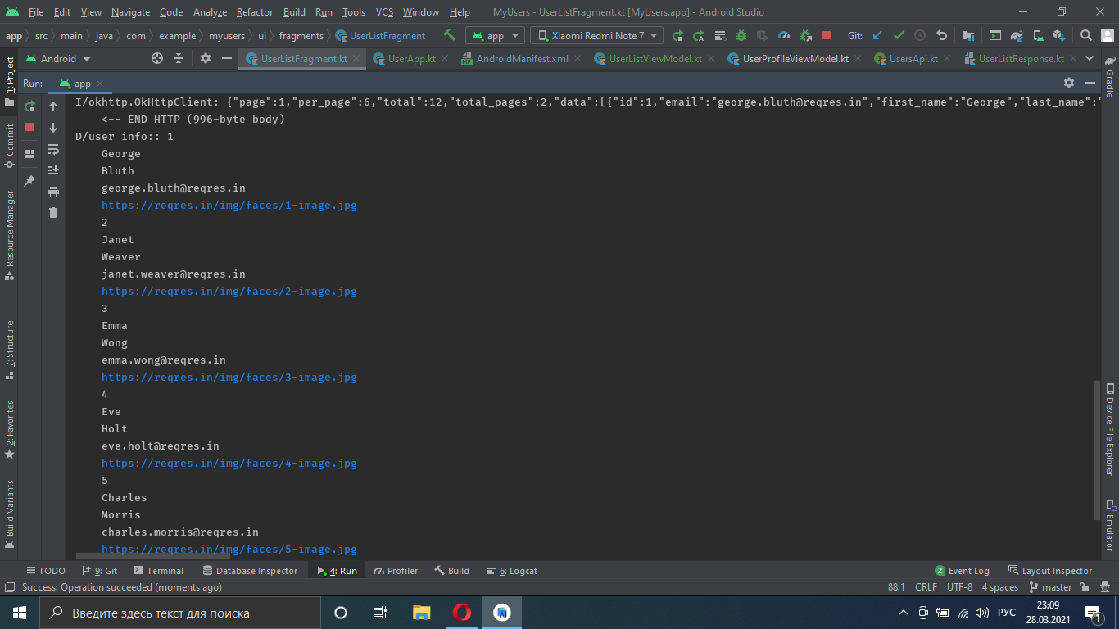Stop process in the Run panel
Screen dimensions: 1119x629
(x=29, y=127)
